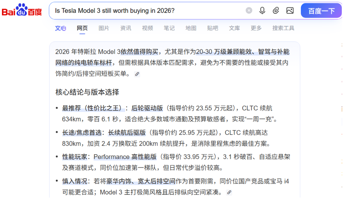345x199 pixels.
Task: Start voice search with microphone icon
Action: 262,11
